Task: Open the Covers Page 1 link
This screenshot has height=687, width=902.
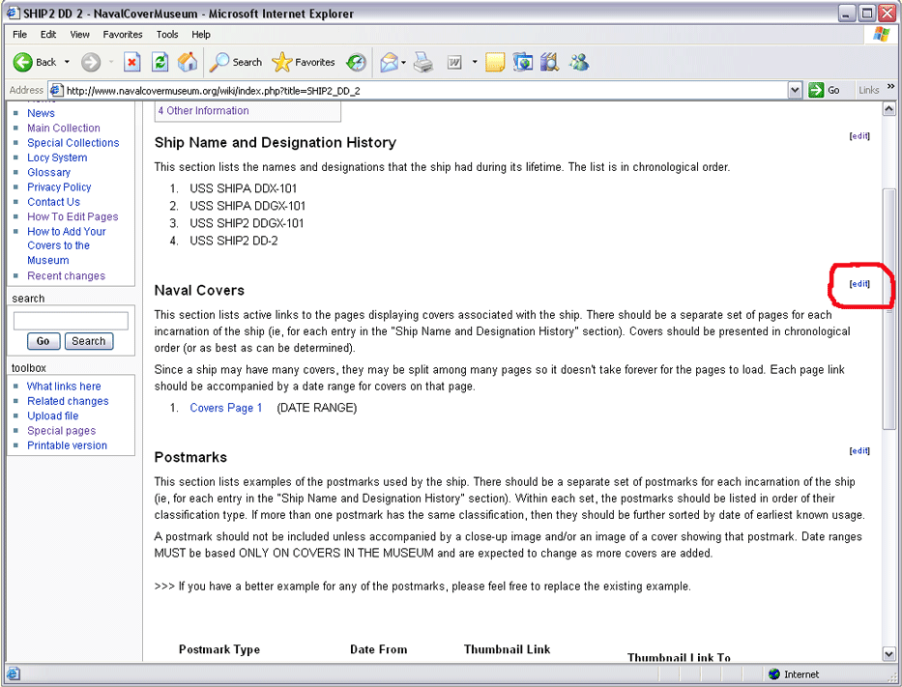Action: pyautogui.click(x=226, y=408)
